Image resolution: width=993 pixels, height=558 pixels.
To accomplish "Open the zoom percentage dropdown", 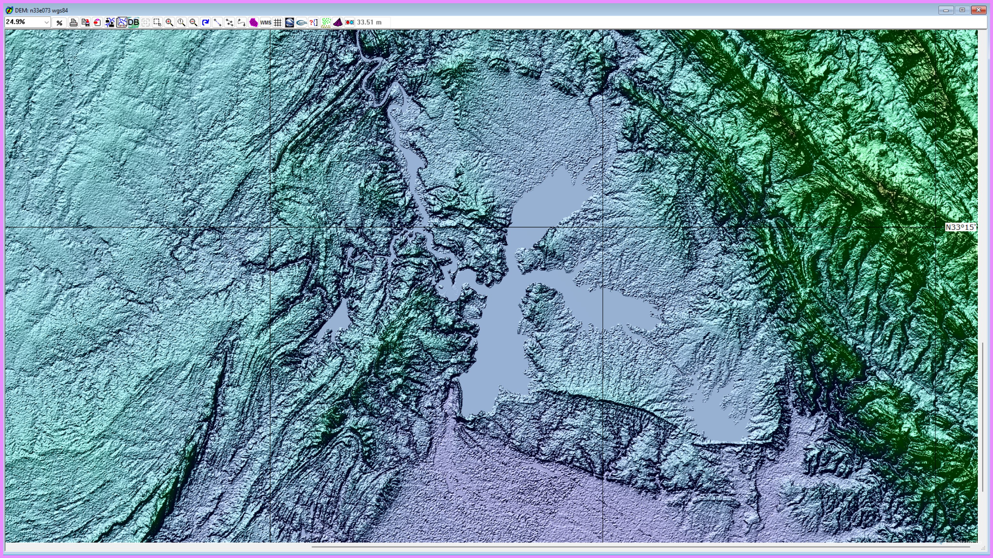I will coord(46,22).
